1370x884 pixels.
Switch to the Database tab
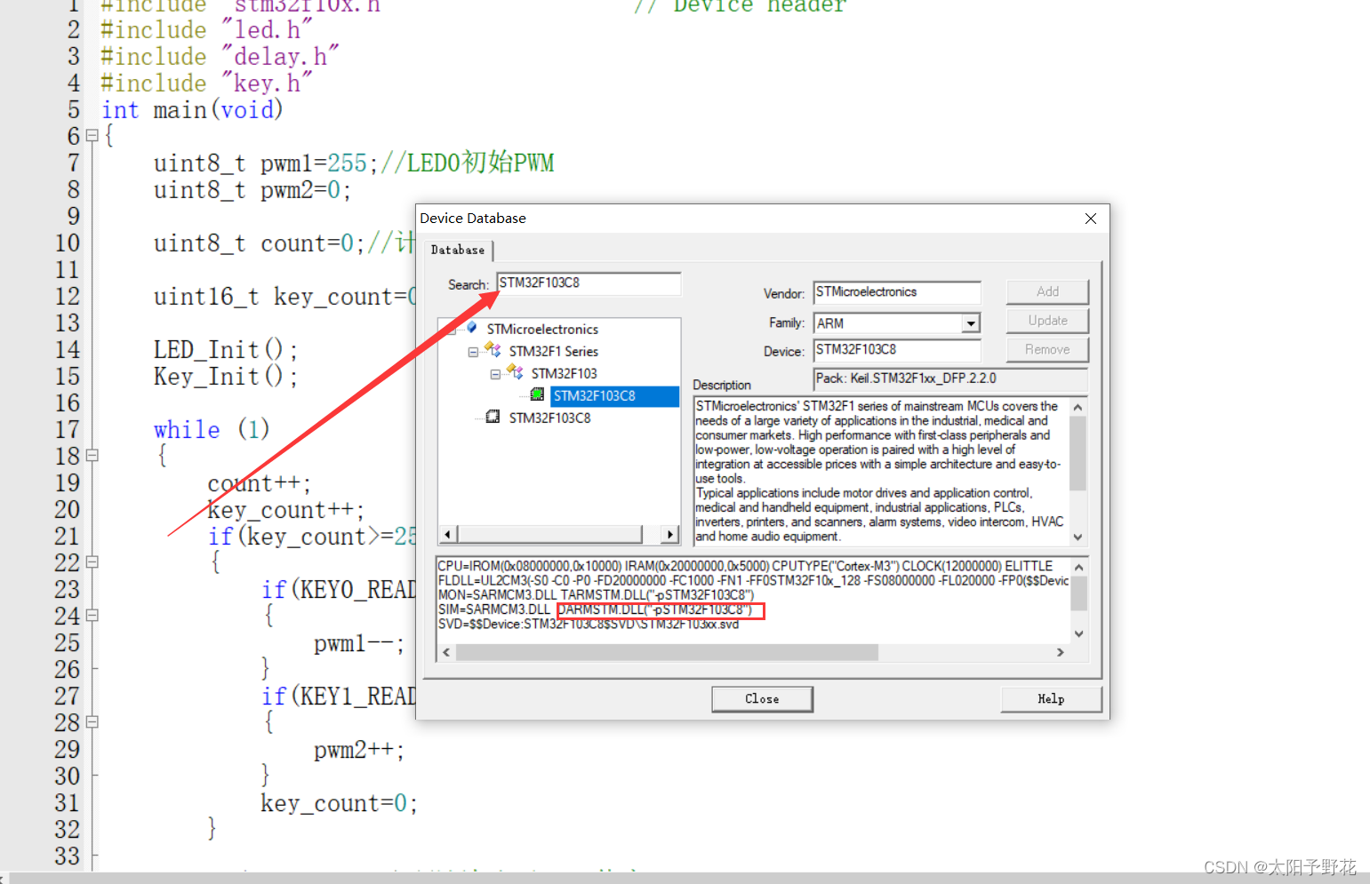458,250
